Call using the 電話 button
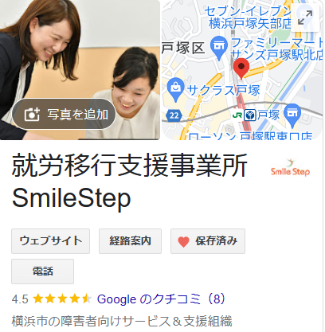The height and width of the screenshot is (332, 325). (x=42, y=271)
